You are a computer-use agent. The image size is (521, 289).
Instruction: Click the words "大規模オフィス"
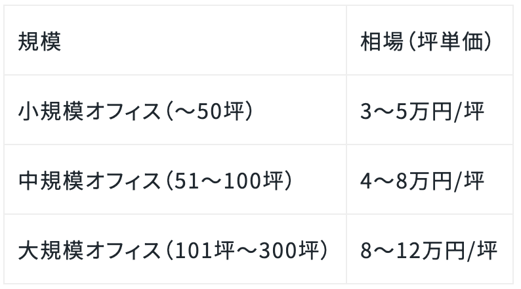88,250
